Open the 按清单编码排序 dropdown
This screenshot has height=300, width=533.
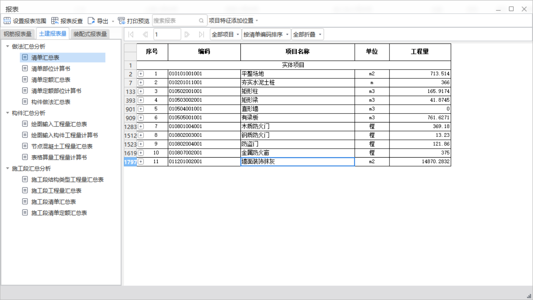pos(266,34)
